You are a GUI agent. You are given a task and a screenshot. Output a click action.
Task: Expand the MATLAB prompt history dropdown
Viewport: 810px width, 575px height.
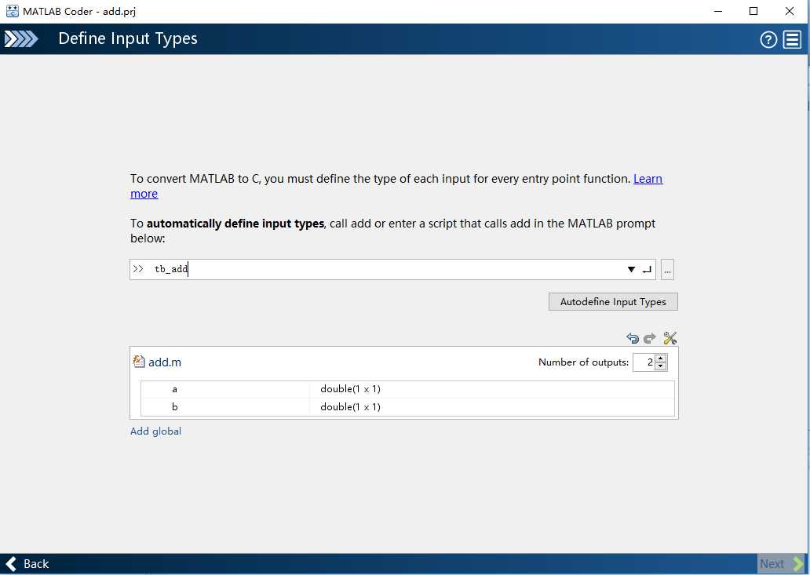tap(631, 270)
